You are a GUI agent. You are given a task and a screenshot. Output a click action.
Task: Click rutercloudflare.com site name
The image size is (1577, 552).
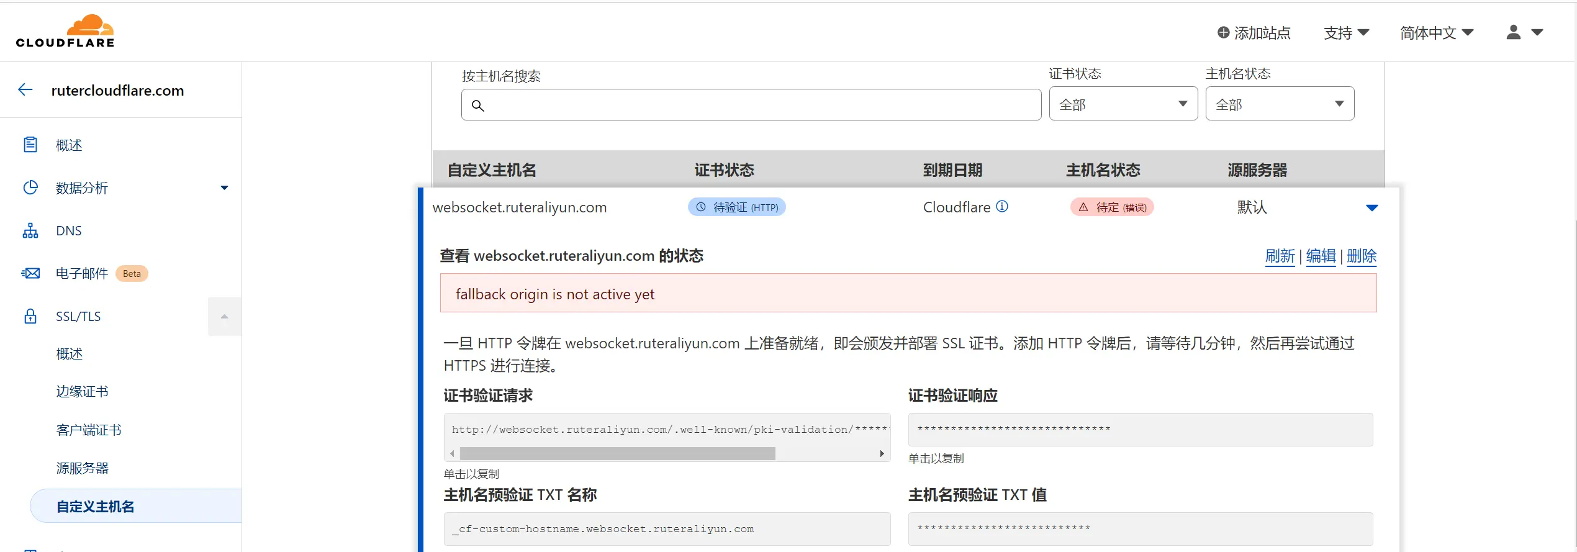pos(117,90)
